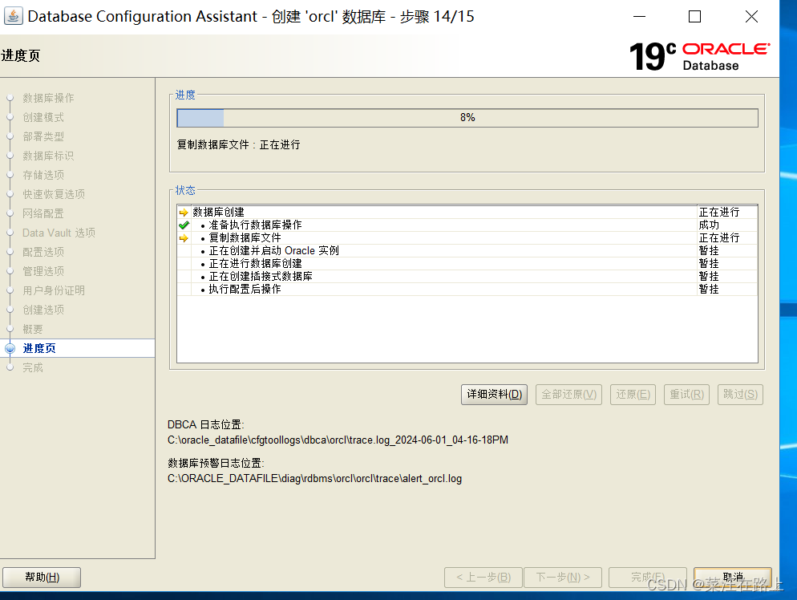Screen dimensions: 797x600
Task: Open help with the 帮助(H) button
Action: pos(42,578)
